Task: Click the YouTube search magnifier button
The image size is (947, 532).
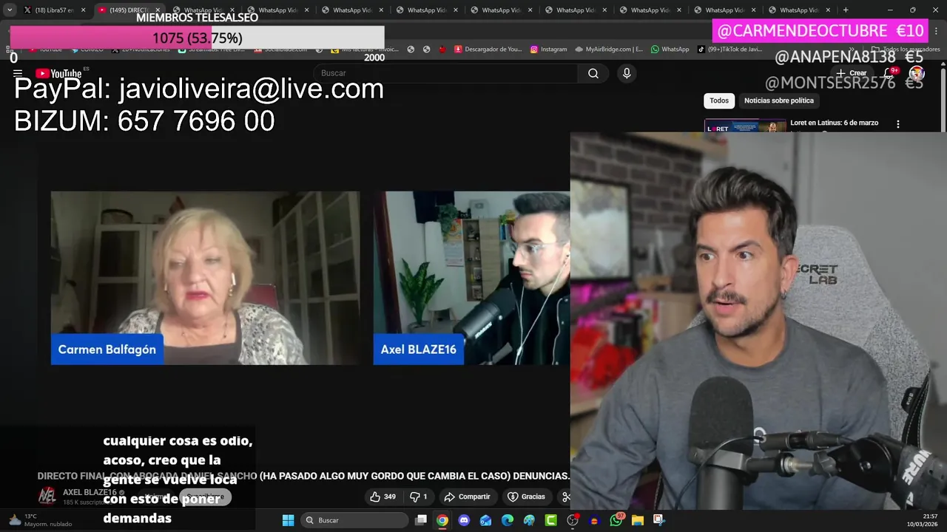Action: click(593, 73)
